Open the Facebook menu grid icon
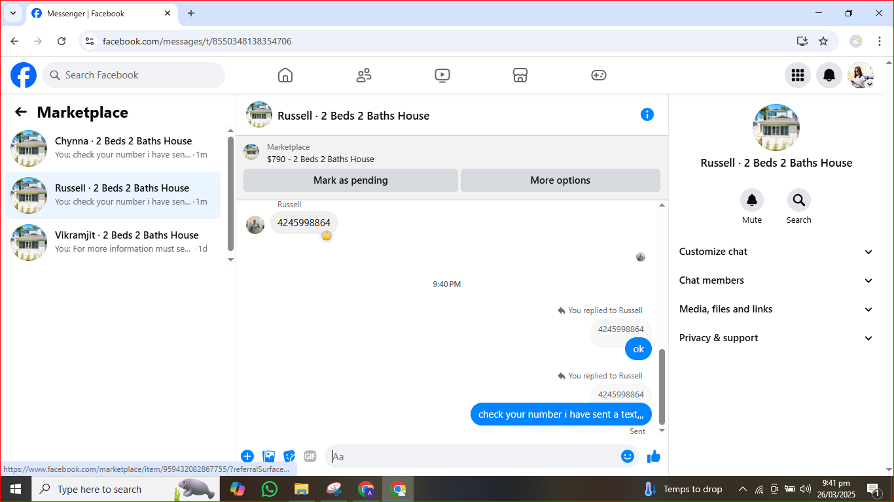Viewport: 894px width, 502px height. tap(798, 75)
